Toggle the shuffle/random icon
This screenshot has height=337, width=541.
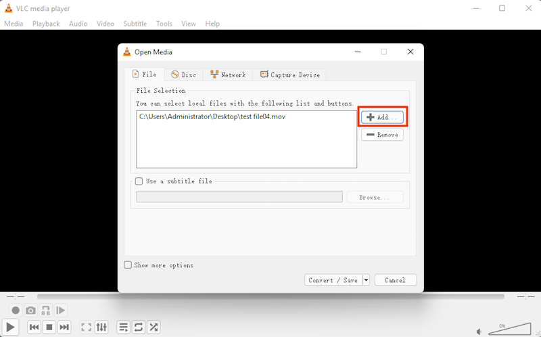(x=154, y=327)
